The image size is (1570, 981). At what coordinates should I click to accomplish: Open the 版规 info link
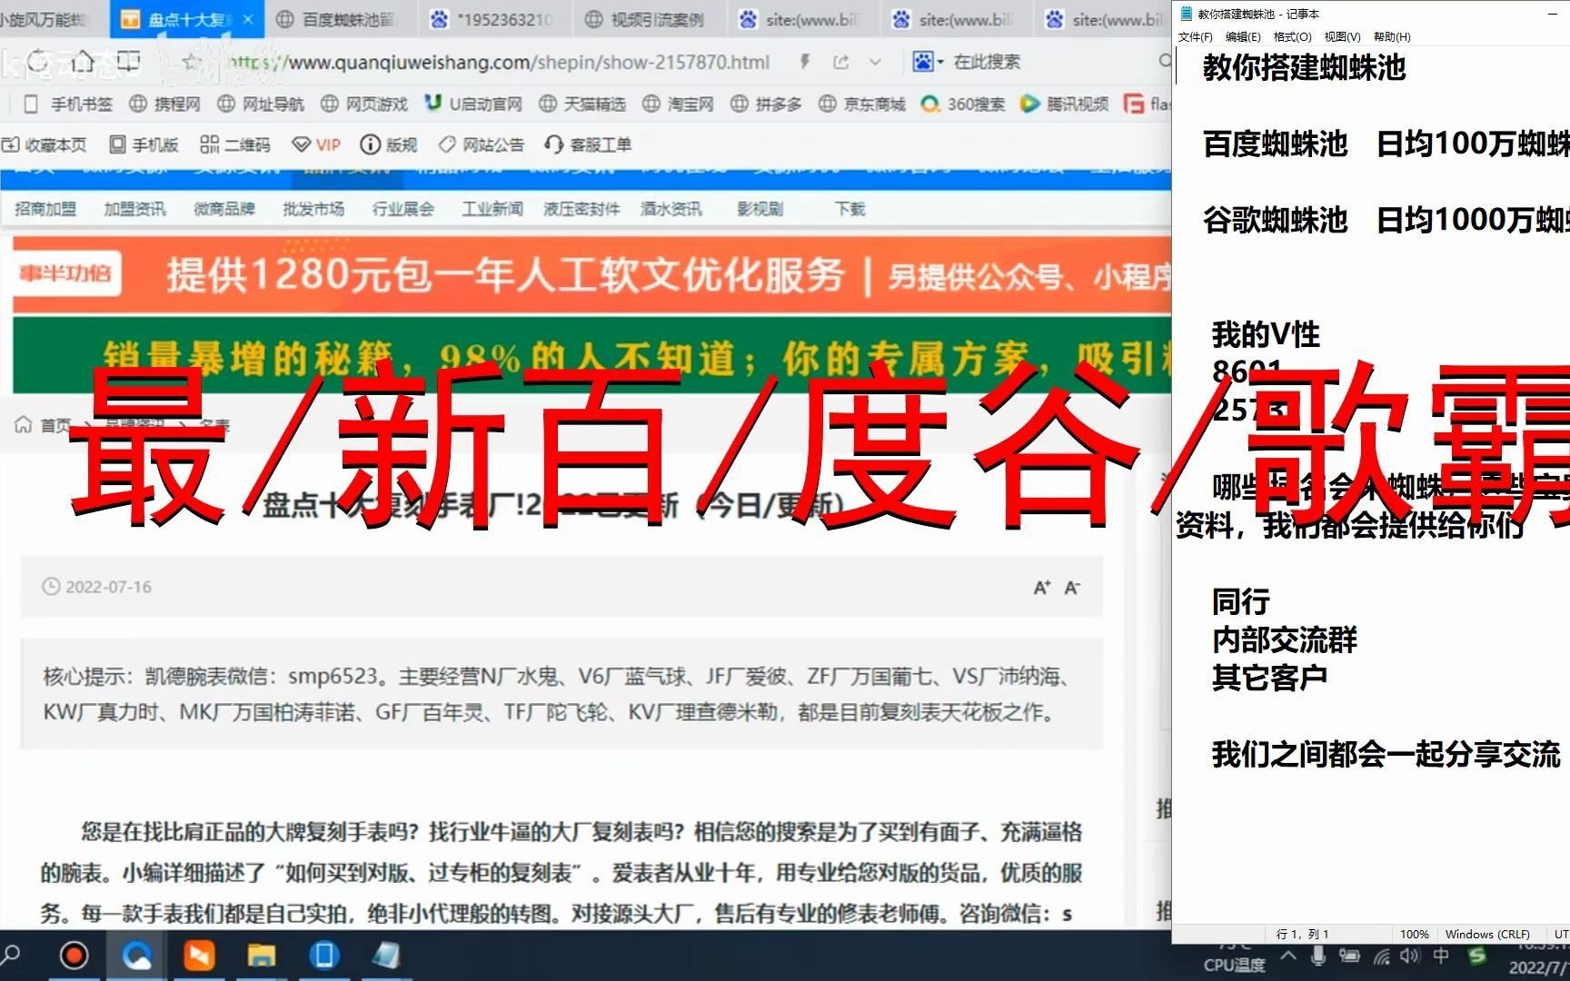coord(389,144)
